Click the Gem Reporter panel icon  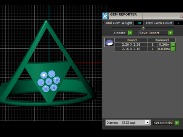click(x=105, y=16)
